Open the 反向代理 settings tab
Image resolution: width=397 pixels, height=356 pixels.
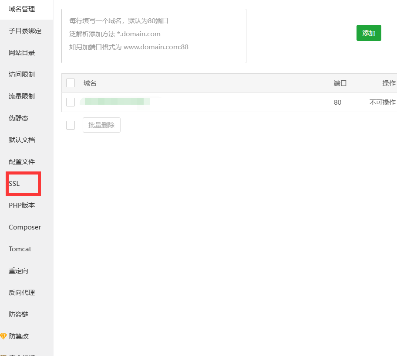coord(22,293)
